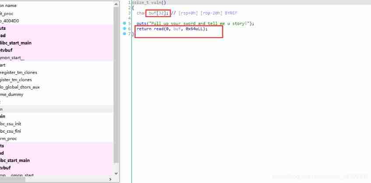Select the puts row below sub_4004D0
Image resolution: width=371 pixels, height=183 pixels.
[57, 28]
